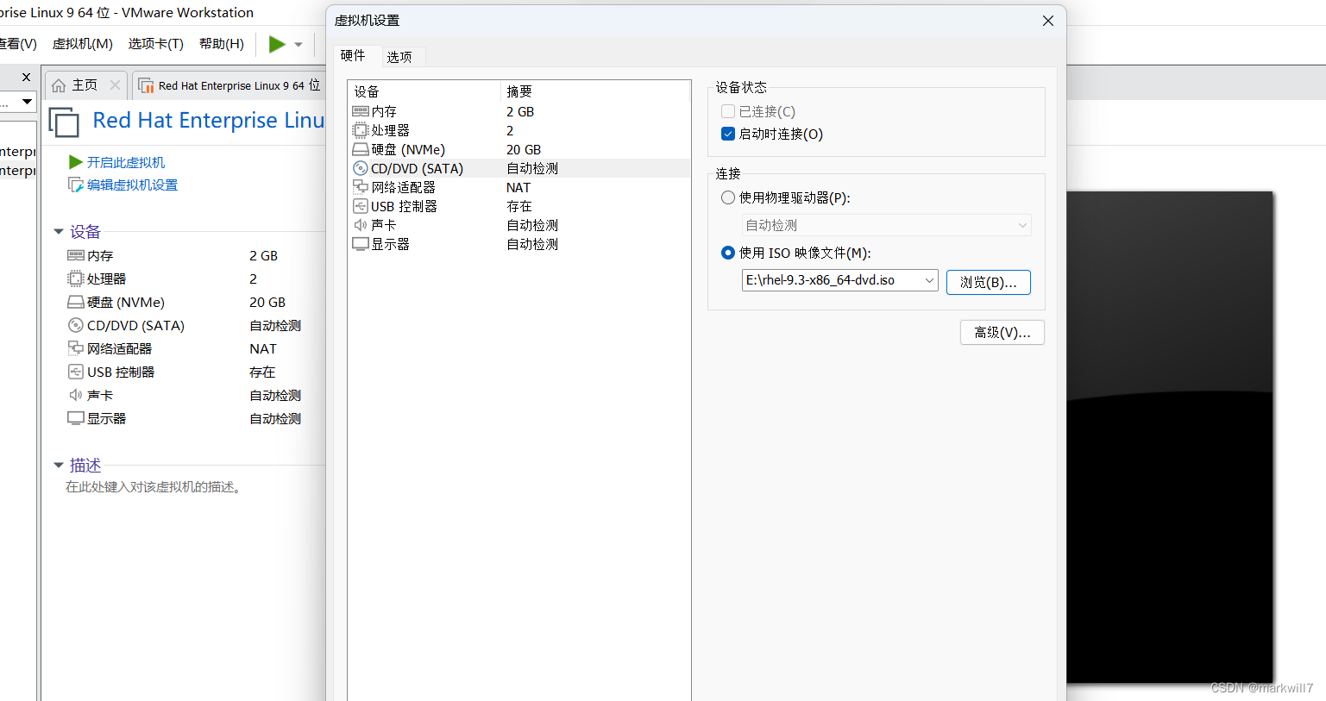Switch to the 选项 tab
Image resolution: width=1326 pixels, height=701 pixels.
(x=399, y=57)
